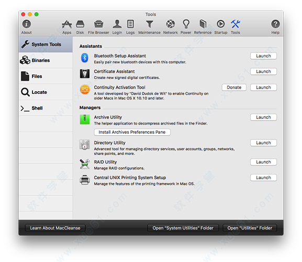Click the green zoom window button
The height and width of the screenshot is (262, 302).
tap(37, 14)
